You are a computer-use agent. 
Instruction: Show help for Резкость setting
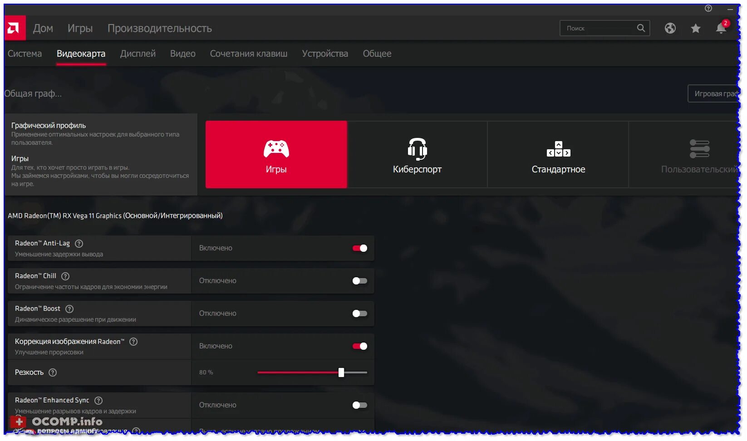pos(53,372)
